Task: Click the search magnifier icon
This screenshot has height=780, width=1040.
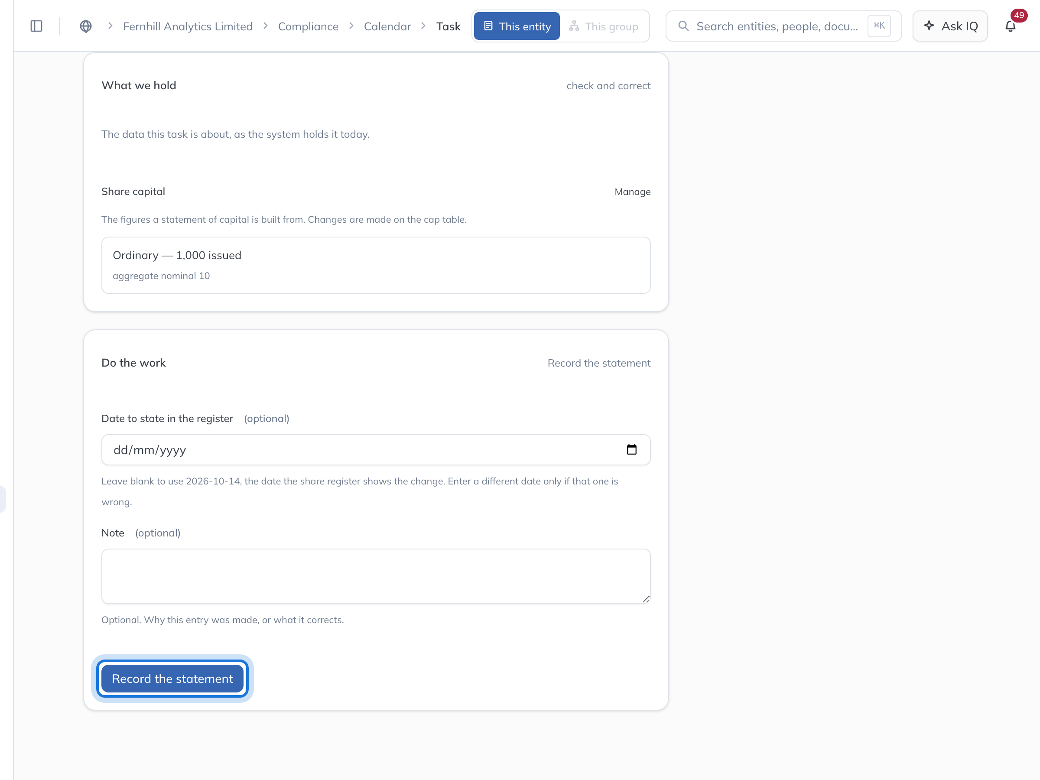Action: click(684, 26)
